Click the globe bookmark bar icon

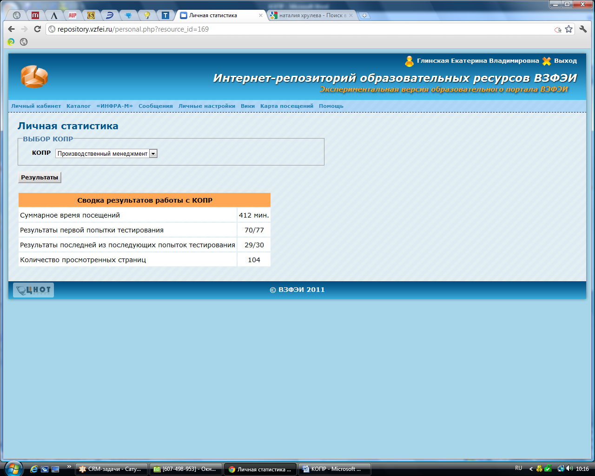coord(24,42)
